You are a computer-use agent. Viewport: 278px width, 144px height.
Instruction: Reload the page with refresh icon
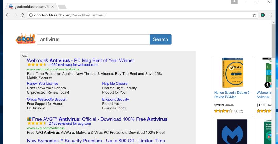click(x=23, y=15)
